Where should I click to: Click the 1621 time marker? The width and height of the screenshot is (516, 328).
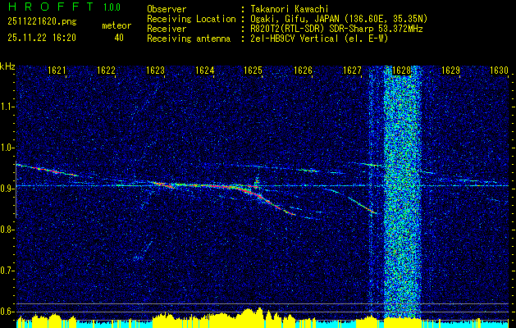pyautogui.click(x=57, y=70)
